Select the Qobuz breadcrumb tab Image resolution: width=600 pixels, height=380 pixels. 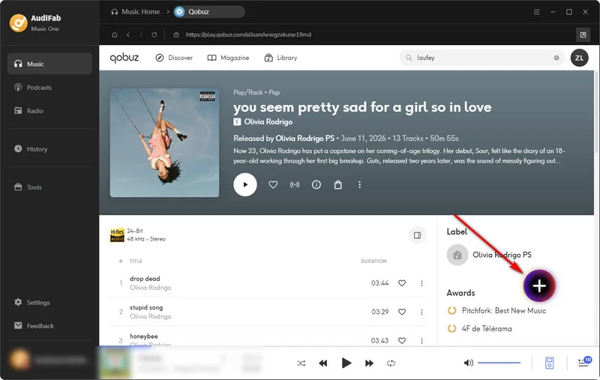click(x=209, y=12)
